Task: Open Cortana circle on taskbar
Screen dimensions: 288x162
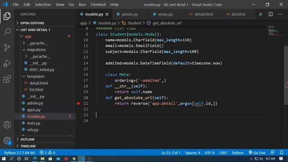Action: 19,158
